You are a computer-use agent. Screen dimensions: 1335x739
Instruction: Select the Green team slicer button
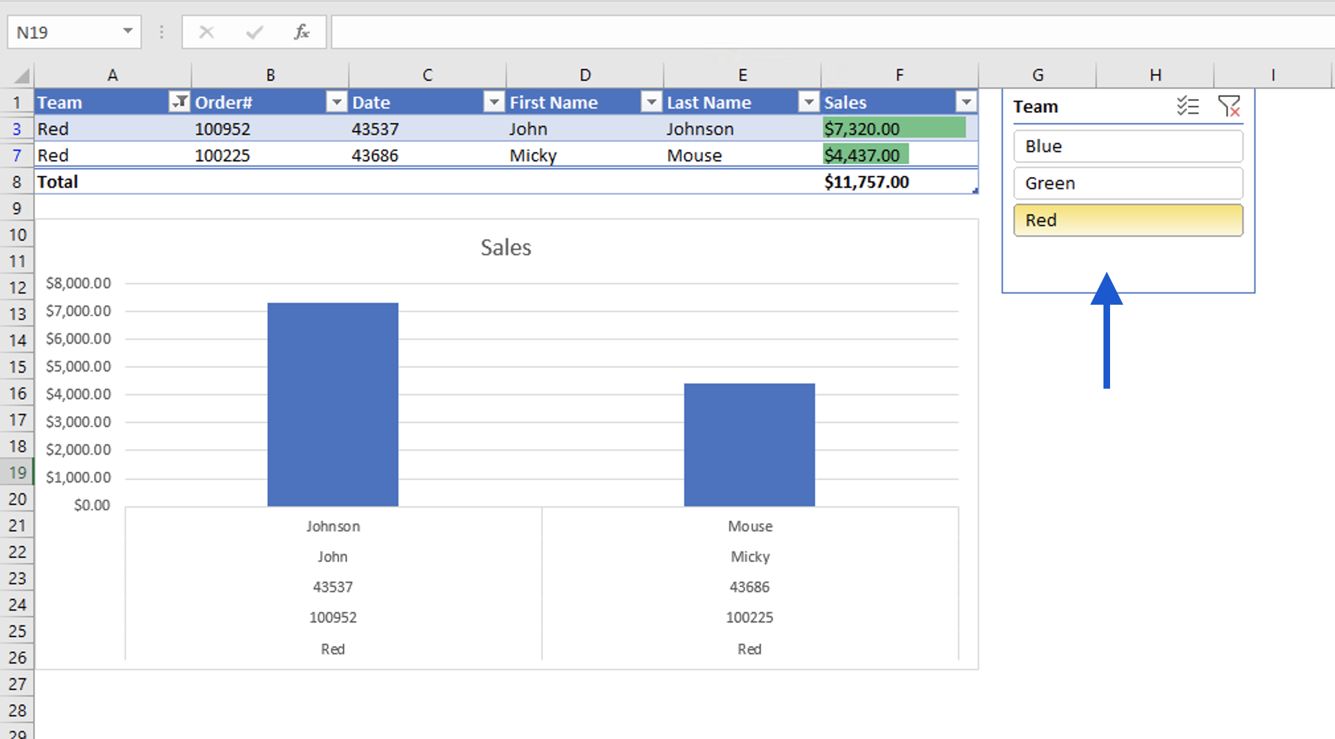[x=1129, y=183]
